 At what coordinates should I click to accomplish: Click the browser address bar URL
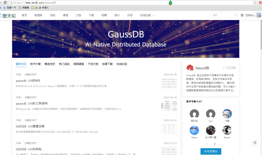(35, 2)
